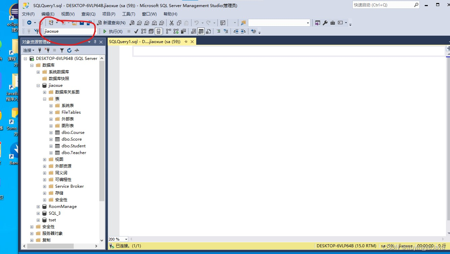Expand the 视图 folder node
The image size is (450, 254).
point(44,159)
